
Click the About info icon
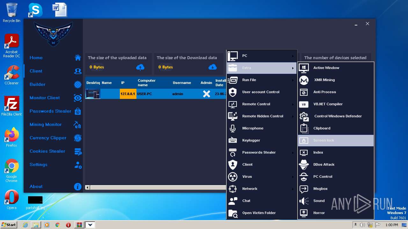pos(78,187)
